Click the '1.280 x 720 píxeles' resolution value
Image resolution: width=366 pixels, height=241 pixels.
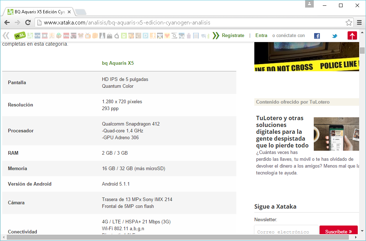(122, 102)
